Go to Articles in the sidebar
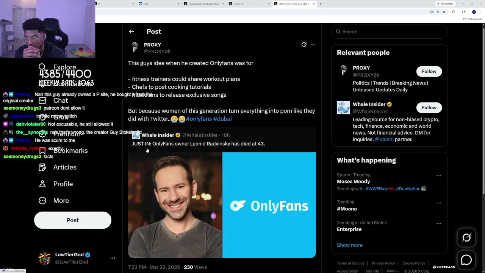The height and width of the screenshot is (273, 485). (64, 167)
